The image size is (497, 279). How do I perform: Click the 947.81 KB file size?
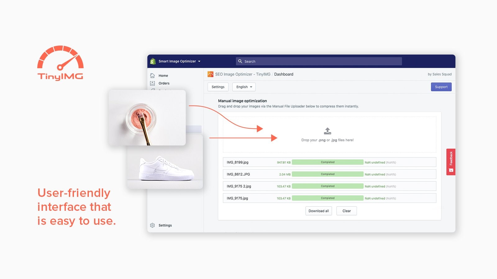tap(284, 162)
